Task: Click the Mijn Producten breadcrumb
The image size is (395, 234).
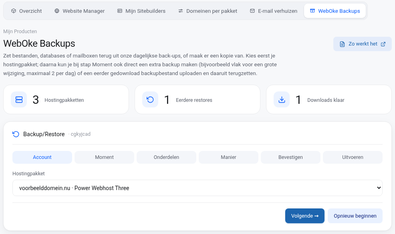Action: pos(20,32)
